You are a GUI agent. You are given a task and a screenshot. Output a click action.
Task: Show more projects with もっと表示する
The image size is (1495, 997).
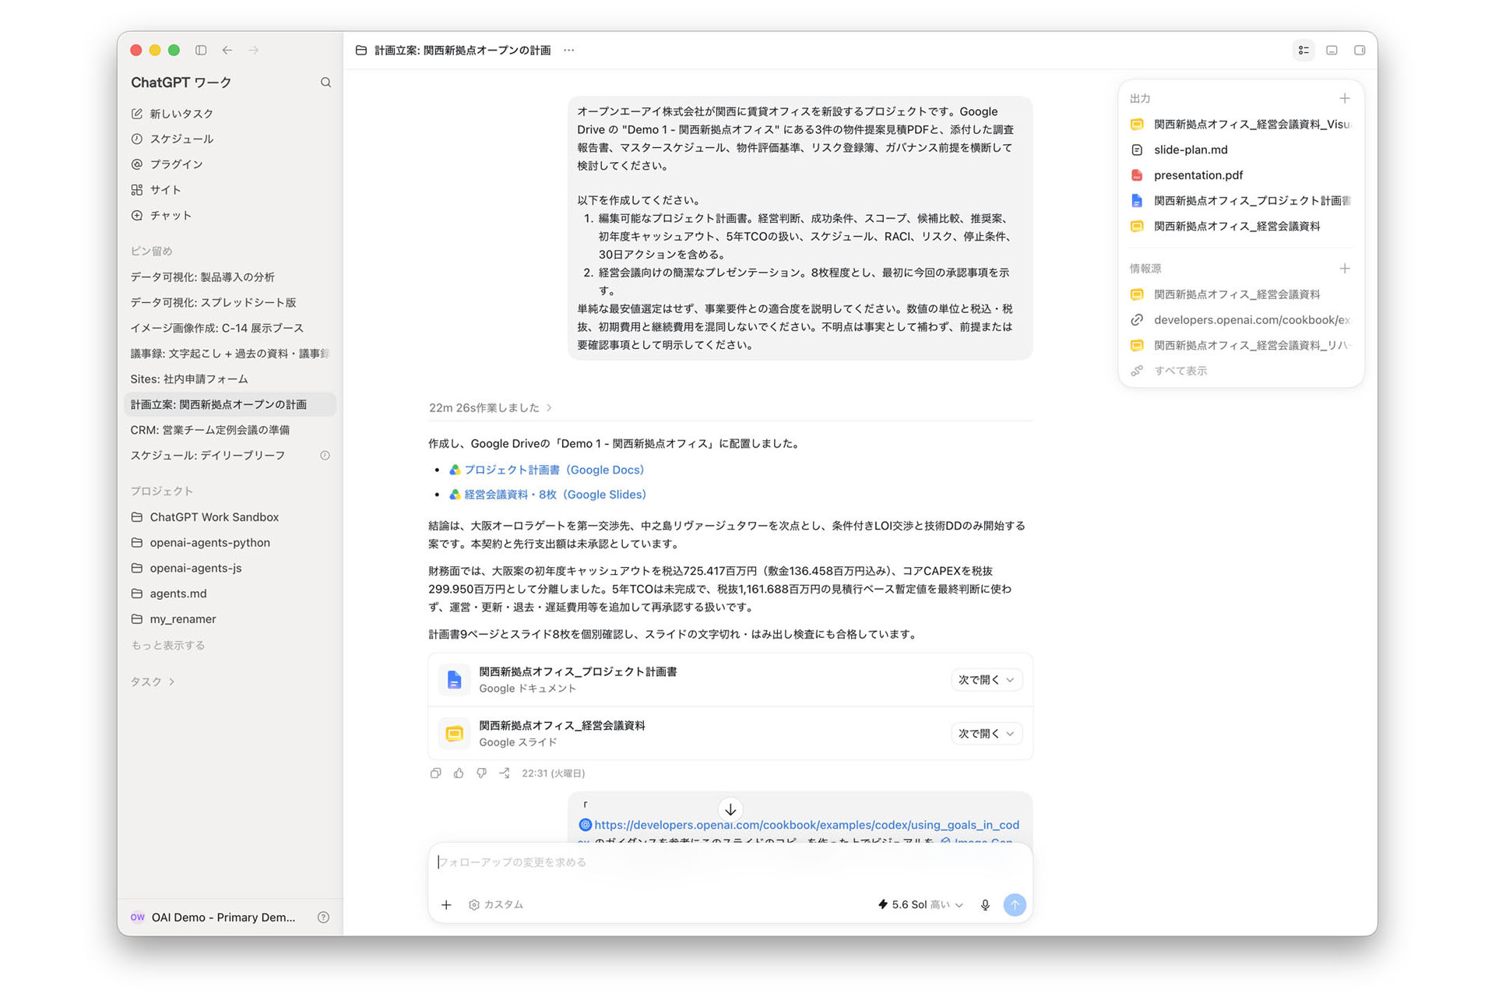[x=167, y=646]
